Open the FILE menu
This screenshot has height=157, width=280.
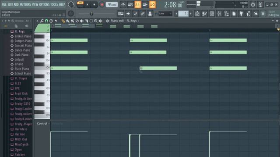coord(4,4)
